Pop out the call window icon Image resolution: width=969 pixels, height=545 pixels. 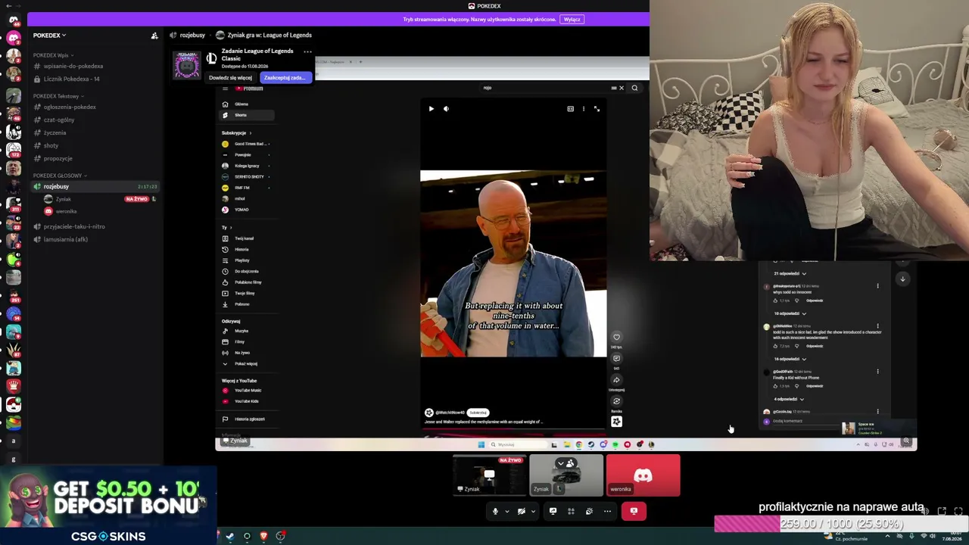pos(942,512)
